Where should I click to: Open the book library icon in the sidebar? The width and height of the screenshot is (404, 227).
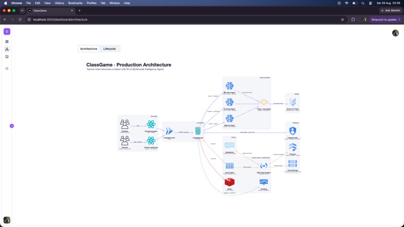[7, 57]
